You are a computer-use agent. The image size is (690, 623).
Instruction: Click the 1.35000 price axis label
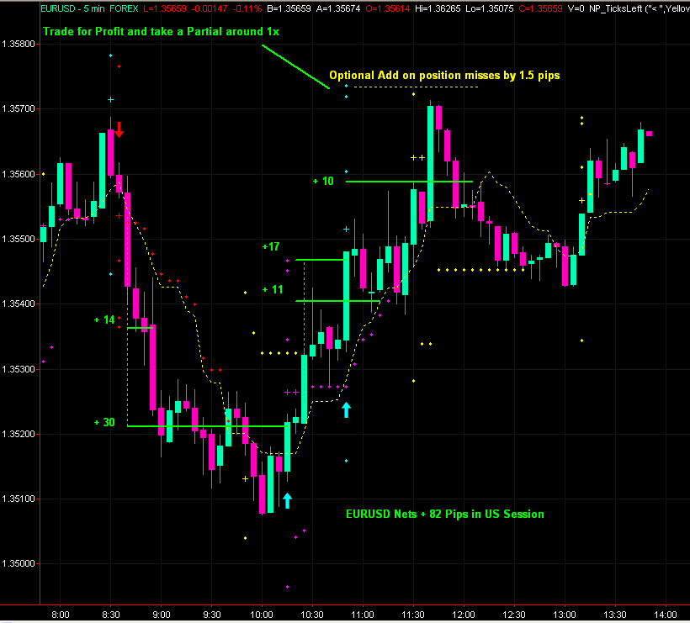(19, 563)
